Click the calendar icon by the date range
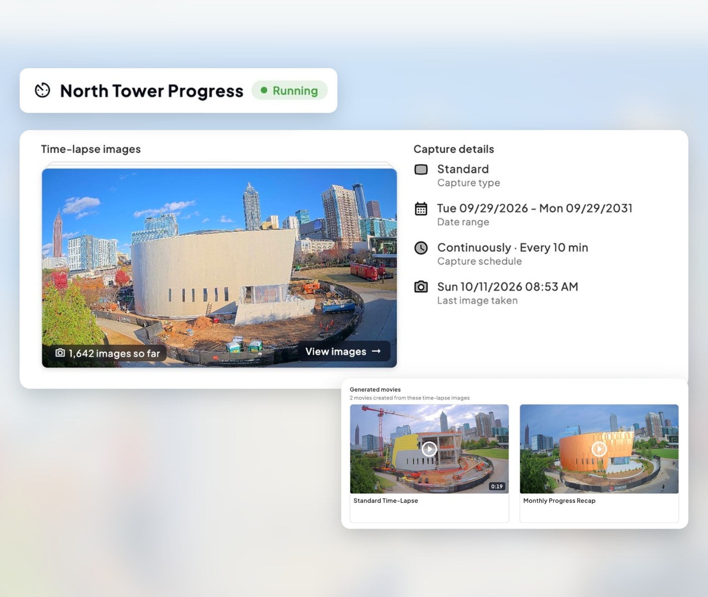 coord(421,209)
